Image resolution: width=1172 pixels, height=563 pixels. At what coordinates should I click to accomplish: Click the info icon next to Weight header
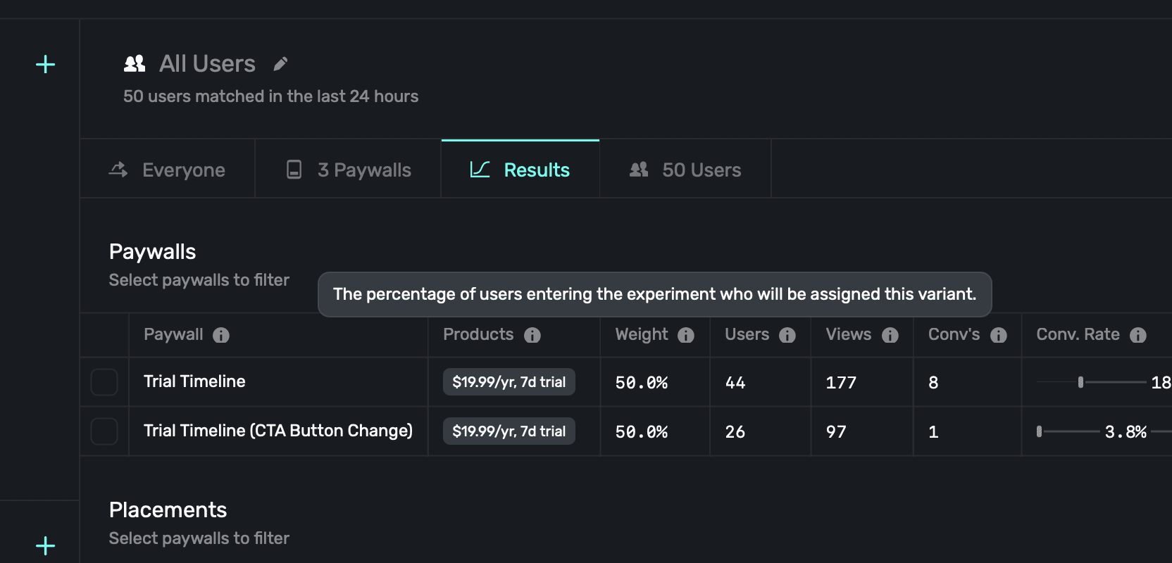click(x=686, y=336)
